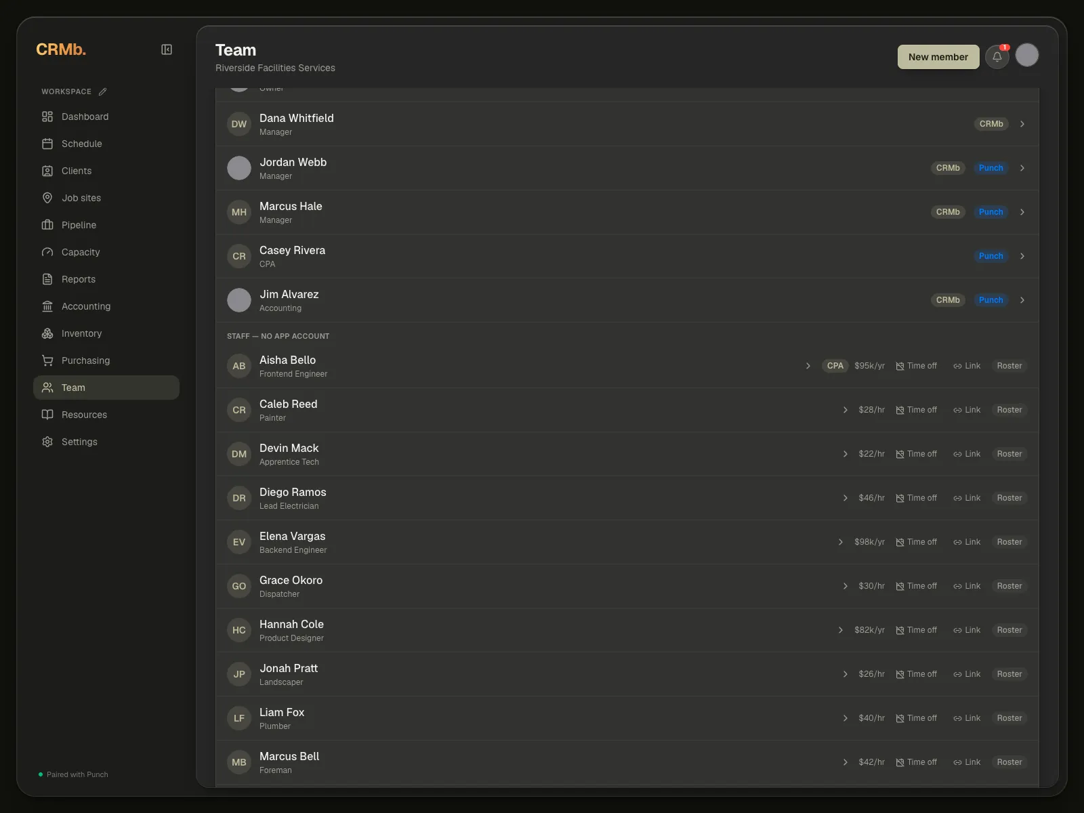The height and width of the screenshot is (813, 1084).
Task: Go to the Schedule page
Action: coord(106,144)
